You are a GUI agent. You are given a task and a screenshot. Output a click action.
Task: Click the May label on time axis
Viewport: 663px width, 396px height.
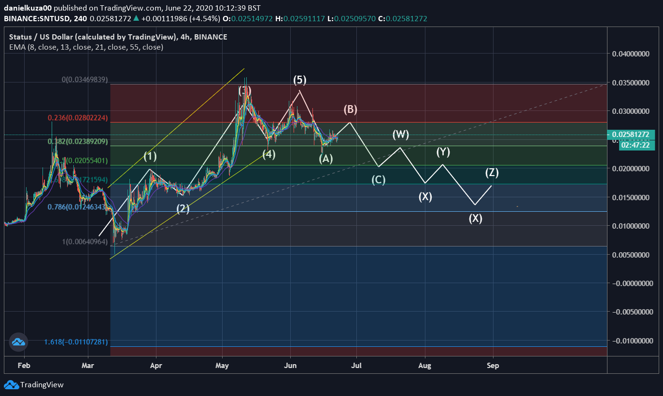click(x=222, y=366)
